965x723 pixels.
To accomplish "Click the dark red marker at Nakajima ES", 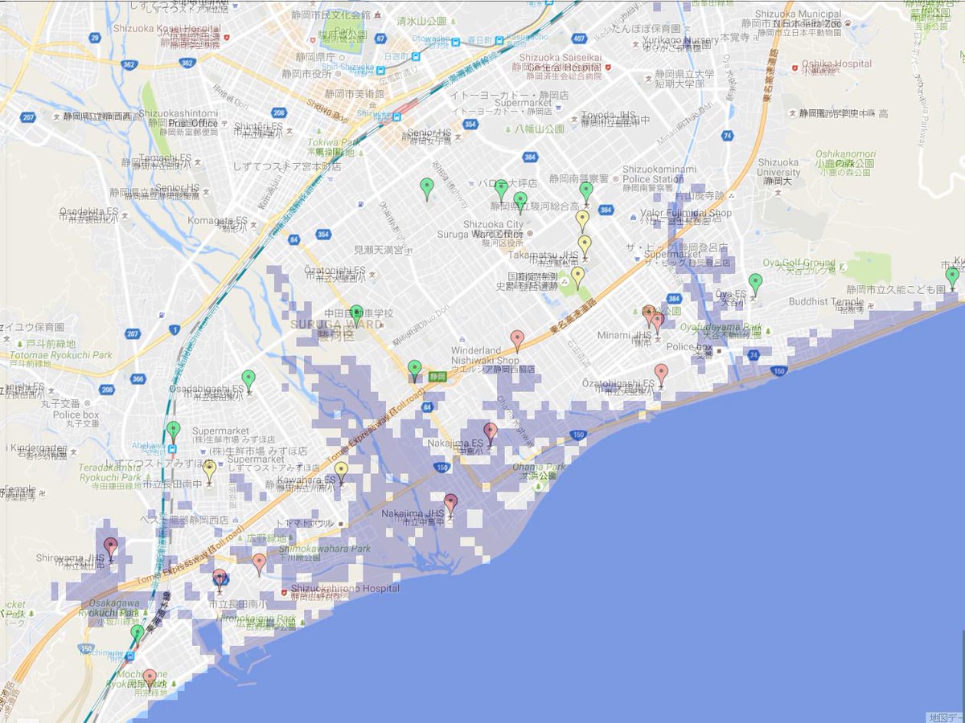I will [491, 434].
